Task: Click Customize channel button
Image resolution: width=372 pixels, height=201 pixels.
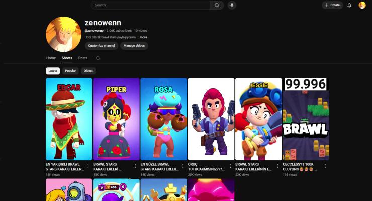Action: (102, 46)
